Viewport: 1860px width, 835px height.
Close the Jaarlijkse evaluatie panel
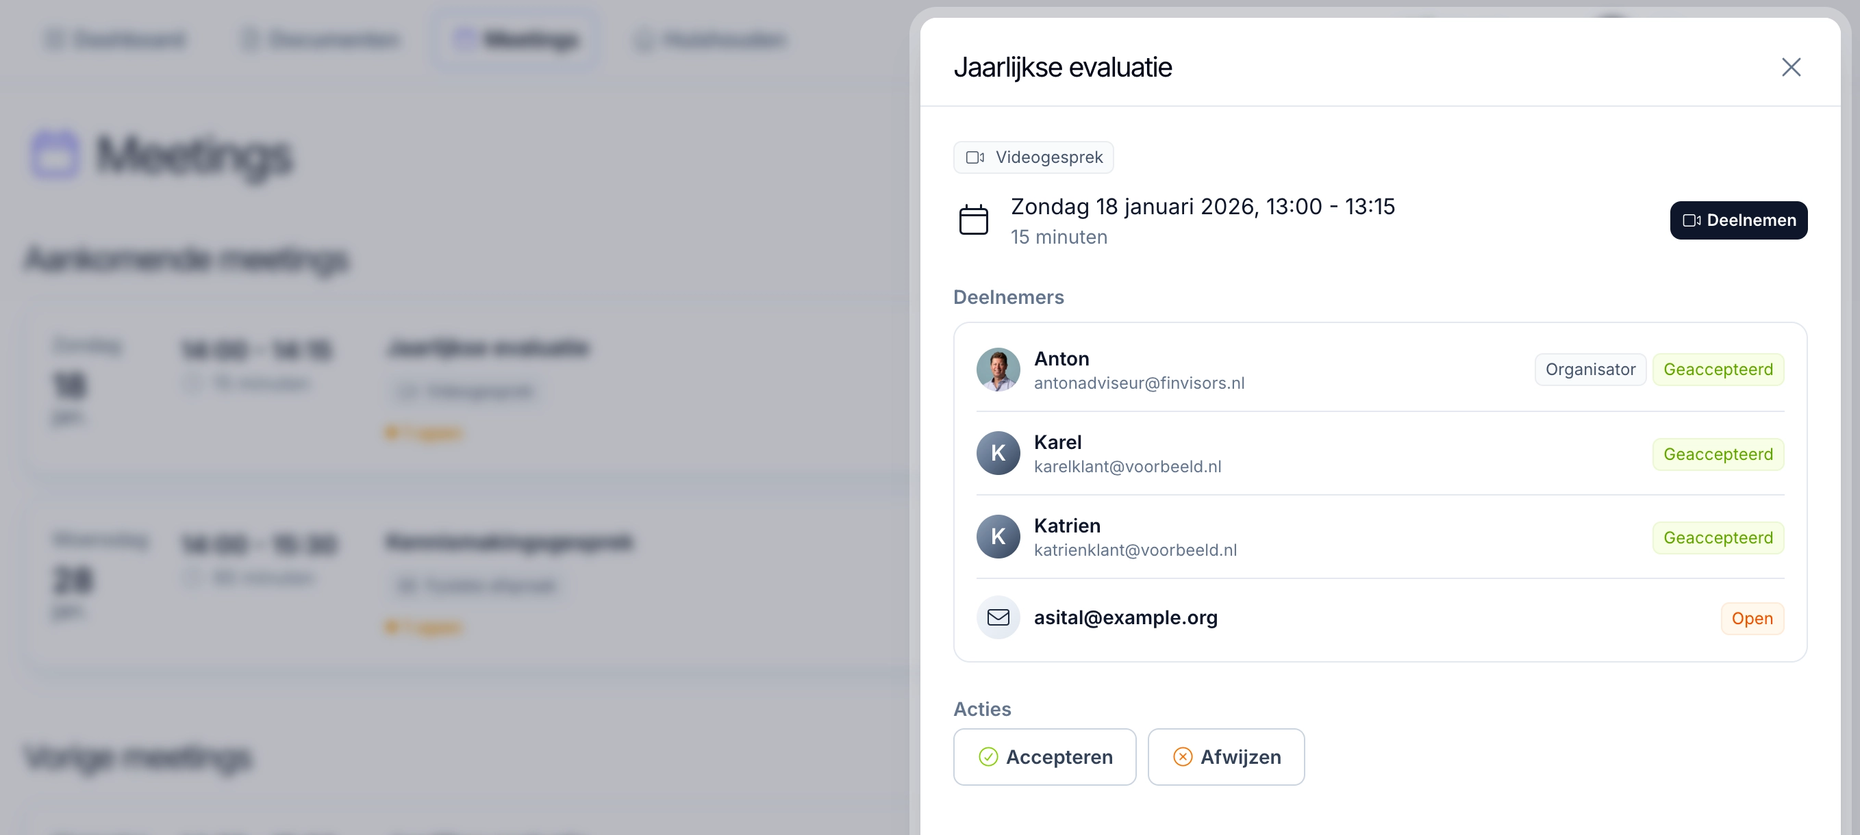click(x=1791, y=67)
